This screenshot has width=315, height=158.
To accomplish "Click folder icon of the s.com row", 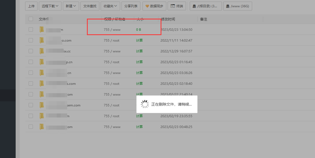I will coord(42,84).
